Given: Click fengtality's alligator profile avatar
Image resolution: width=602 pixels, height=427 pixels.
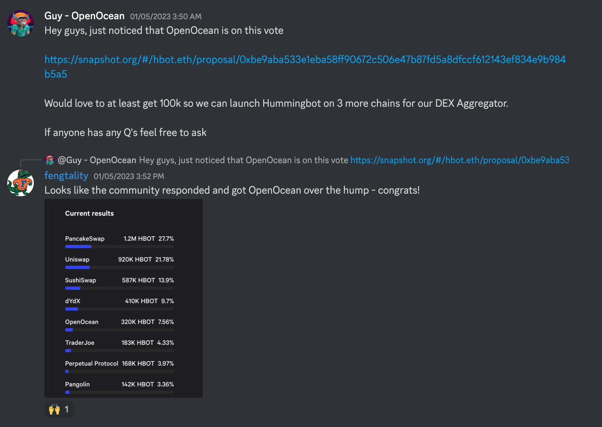Looking at the screenshot, I should click(x=21, y=183).
